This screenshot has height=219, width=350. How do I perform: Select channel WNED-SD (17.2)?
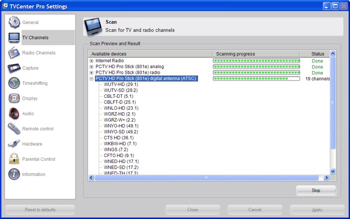[x=121, y=167]
